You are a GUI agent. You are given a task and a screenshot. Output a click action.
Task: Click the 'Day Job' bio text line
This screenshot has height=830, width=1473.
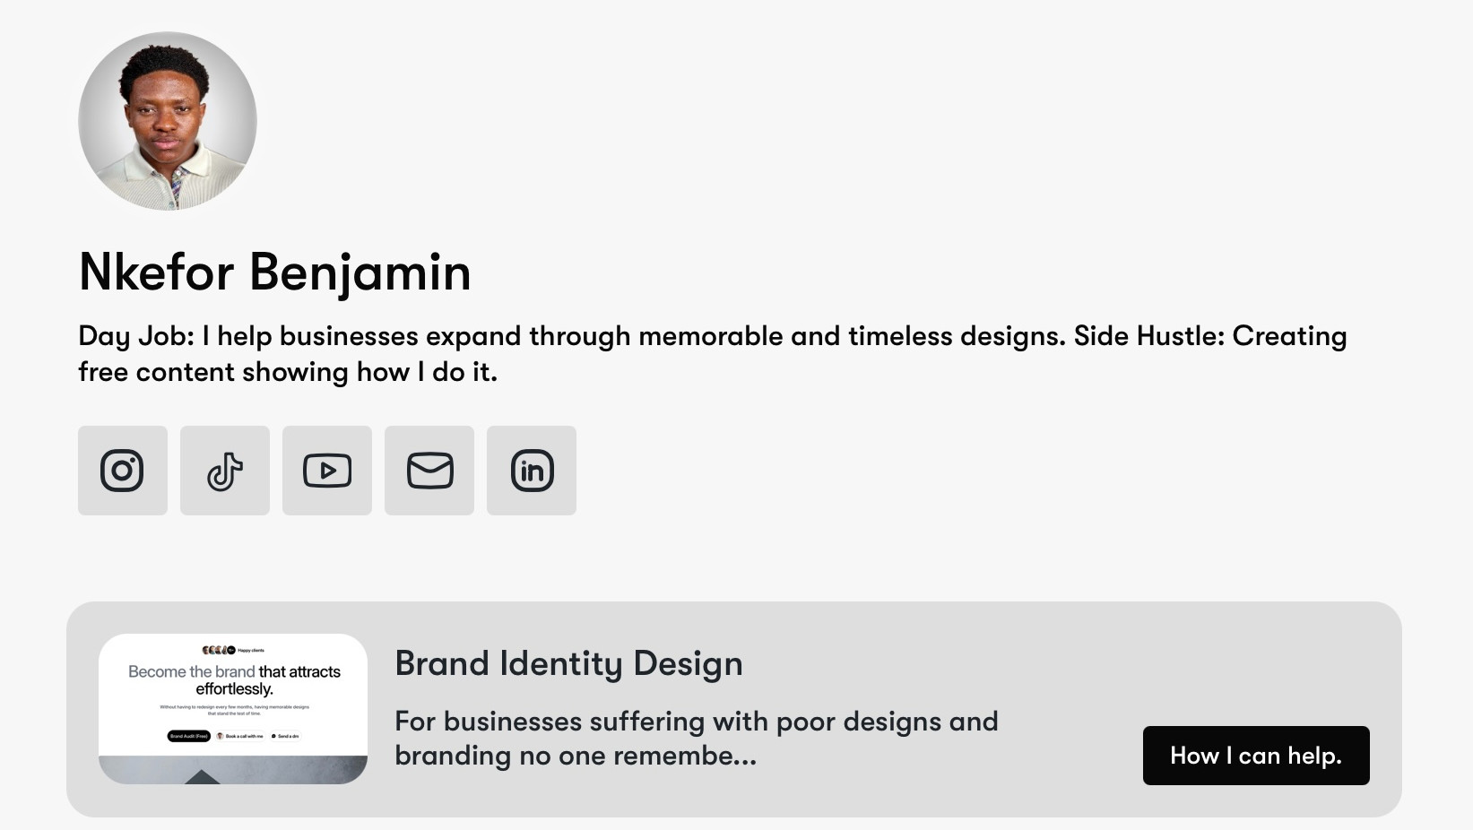(713, 336)
